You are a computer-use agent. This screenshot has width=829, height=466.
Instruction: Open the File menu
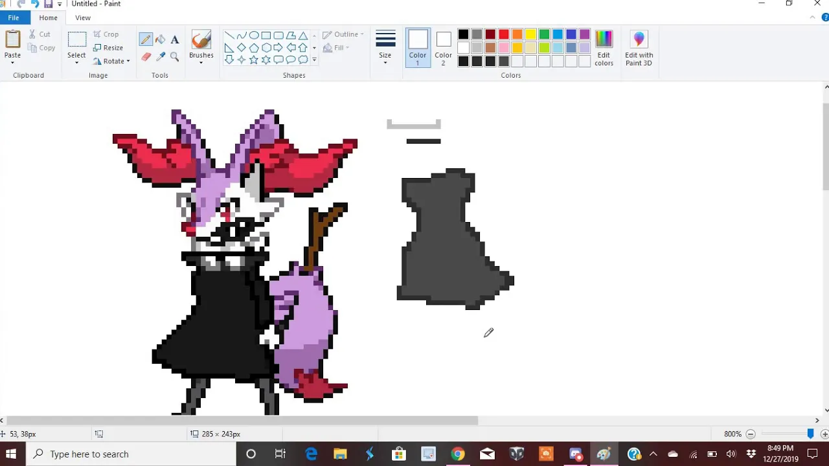[14, 17]
